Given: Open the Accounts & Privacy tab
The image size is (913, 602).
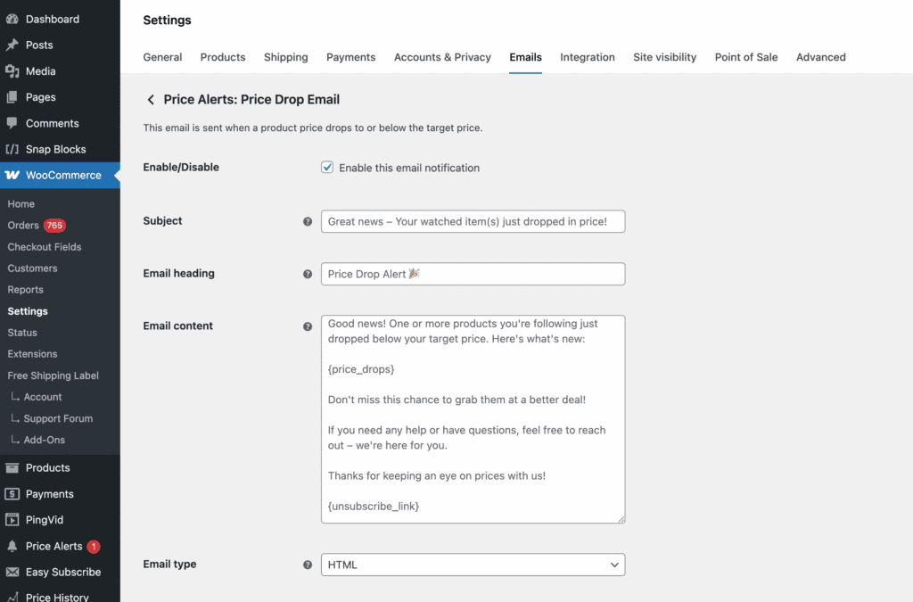Looking at the screenshot, I should [x=442, y=57].
